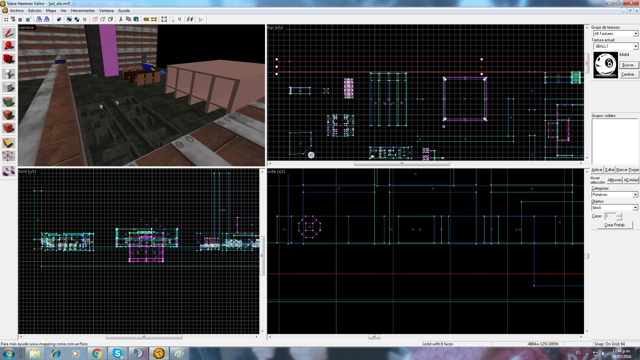Open Google Chrome from the taskbar
Image resolution: width=640 pixels, height=360 pixels.
tap(97, 353)
